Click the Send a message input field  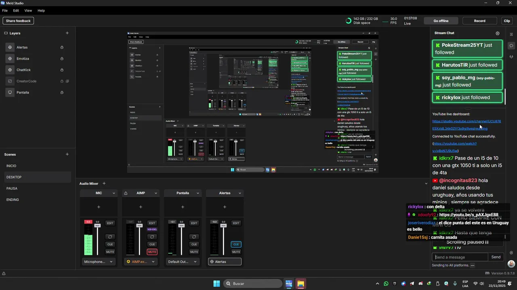point(460,257)
